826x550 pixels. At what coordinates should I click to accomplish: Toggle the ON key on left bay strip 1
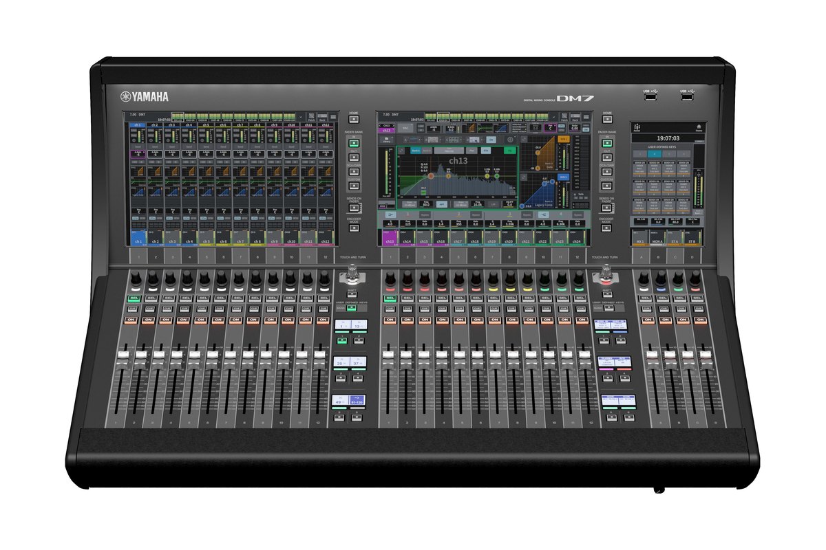131,320
